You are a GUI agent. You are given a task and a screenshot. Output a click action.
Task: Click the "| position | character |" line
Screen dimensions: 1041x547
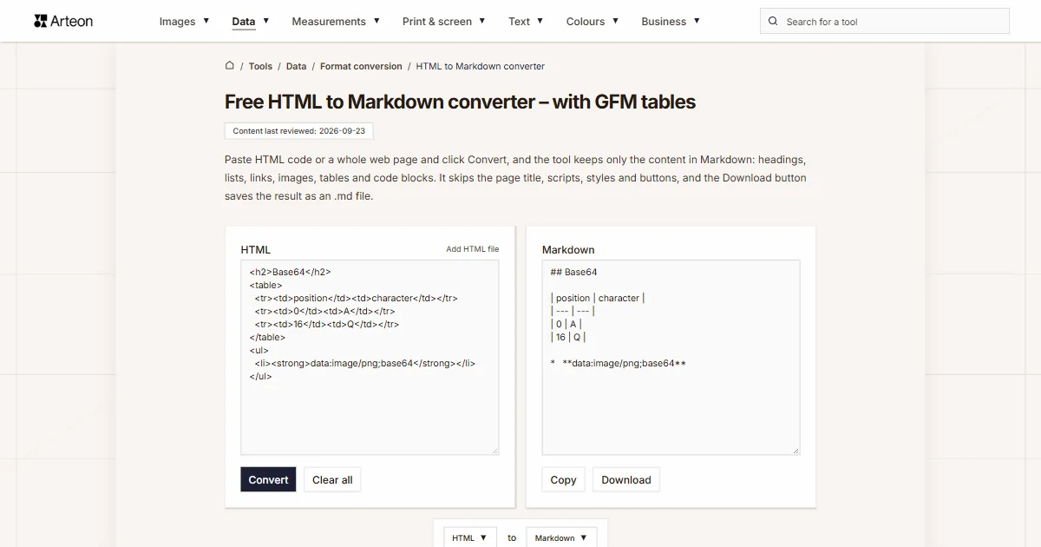[598, 298]
